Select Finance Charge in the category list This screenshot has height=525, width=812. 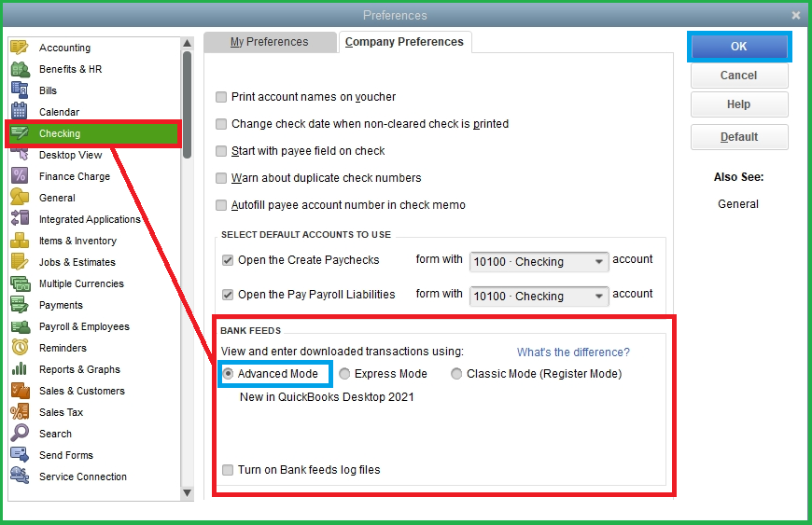(75, 176)
